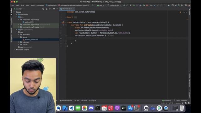The image size is (201, 113).
Task: Click orange error stripe mark at editor right
Action: (x=187, y=19)
